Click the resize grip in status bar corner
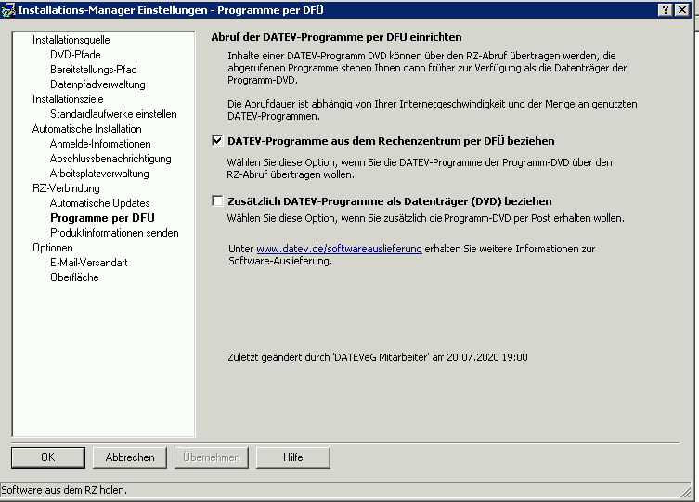Screen dimensions: 699x502 click(x=685, y=491)
